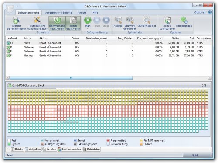Click the System legend color swatch
This screenshot has height=163, width=218.
[9, 144]
